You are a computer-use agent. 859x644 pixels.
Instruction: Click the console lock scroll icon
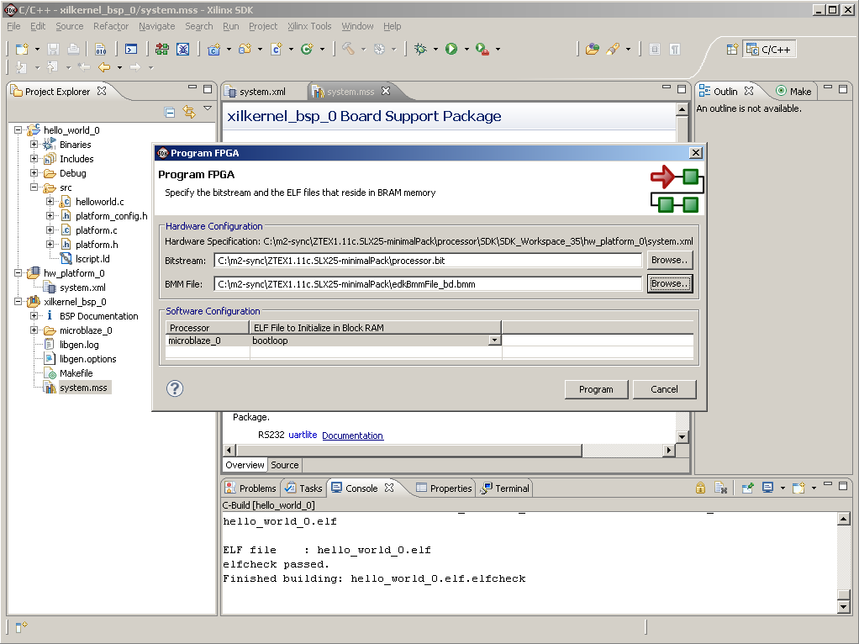[x=700, y=488]
